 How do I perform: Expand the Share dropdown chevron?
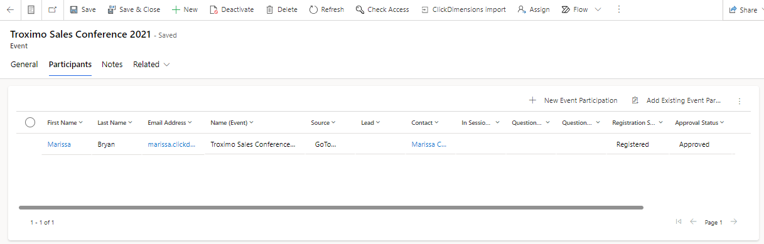click(x=763, y=10)
